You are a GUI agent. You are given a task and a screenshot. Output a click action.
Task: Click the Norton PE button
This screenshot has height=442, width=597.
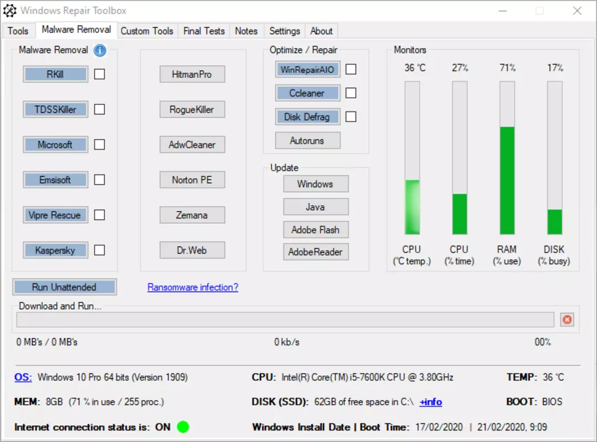tap(192, 180)
